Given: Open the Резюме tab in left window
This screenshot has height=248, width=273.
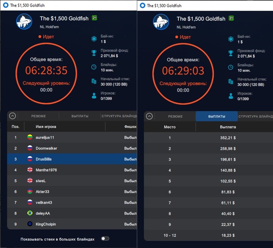Looking at the screenshot, I should 39,116.
